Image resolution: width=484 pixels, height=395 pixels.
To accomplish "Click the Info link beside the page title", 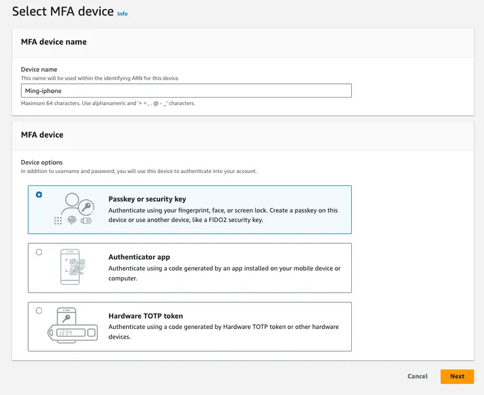I will [122, 13].
